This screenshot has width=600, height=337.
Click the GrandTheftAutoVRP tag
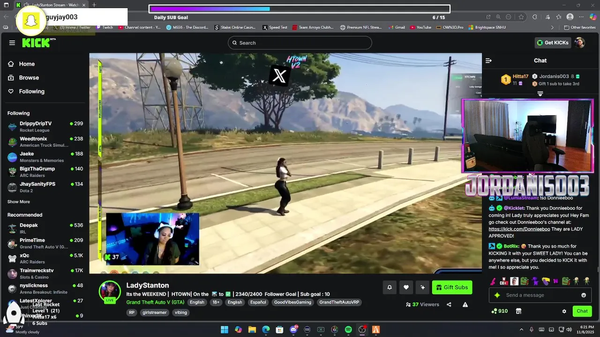click(339, 302)
